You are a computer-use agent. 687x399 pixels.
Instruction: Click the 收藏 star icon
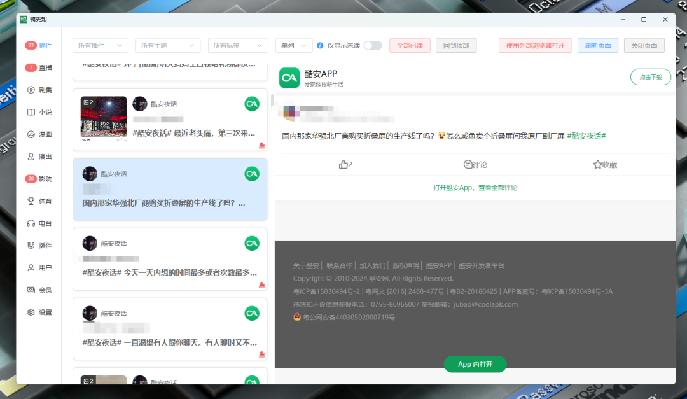597,164
